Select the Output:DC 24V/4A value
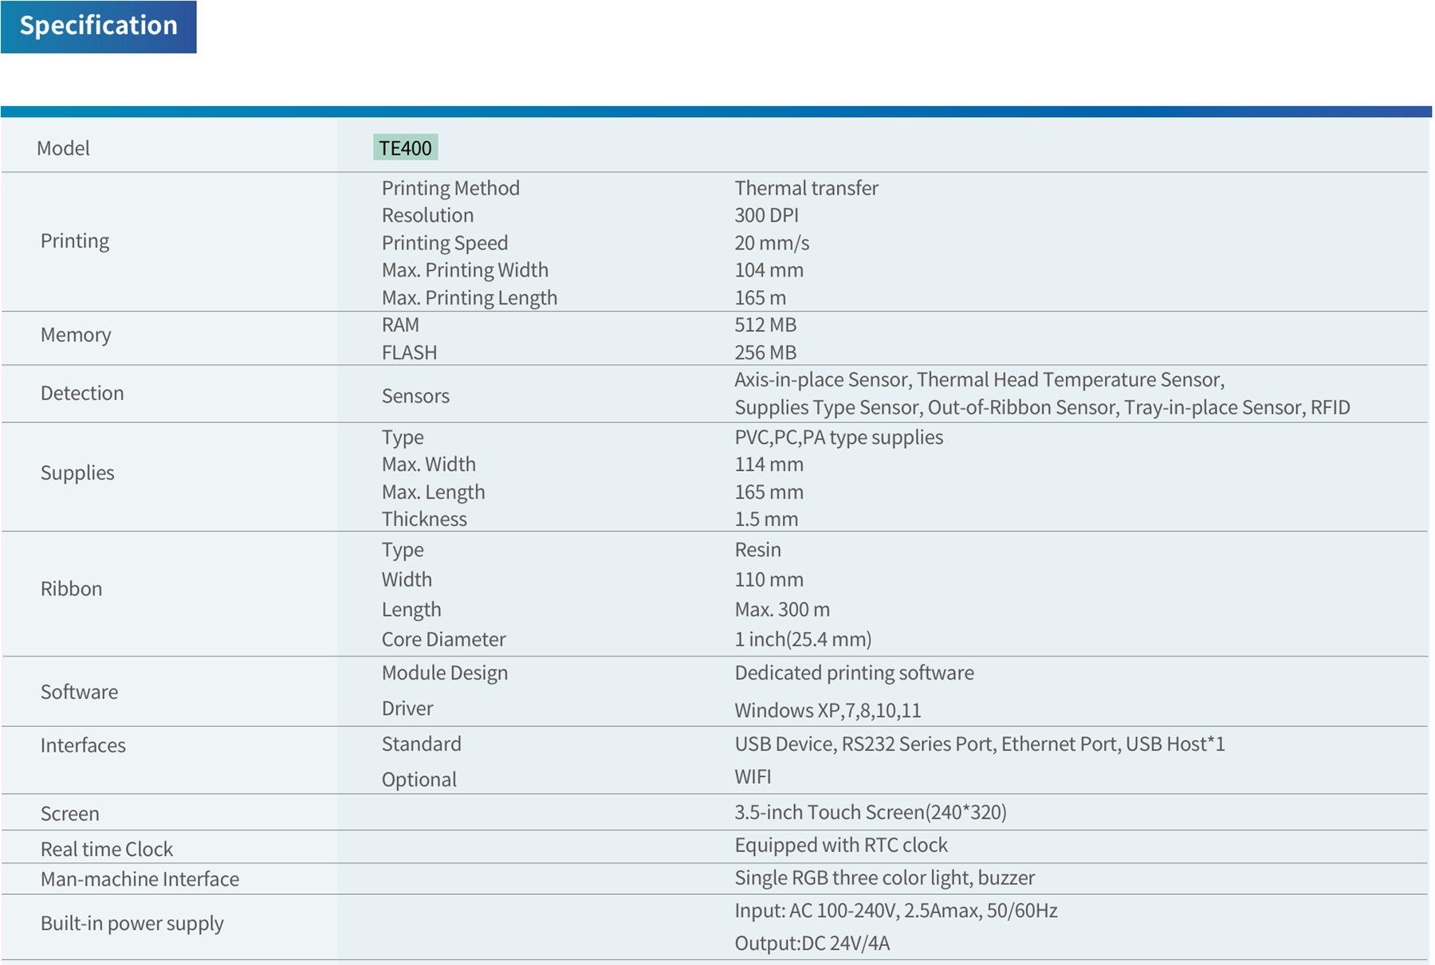The height and width of the screenshot is (965, 1435). coord(812,943)
